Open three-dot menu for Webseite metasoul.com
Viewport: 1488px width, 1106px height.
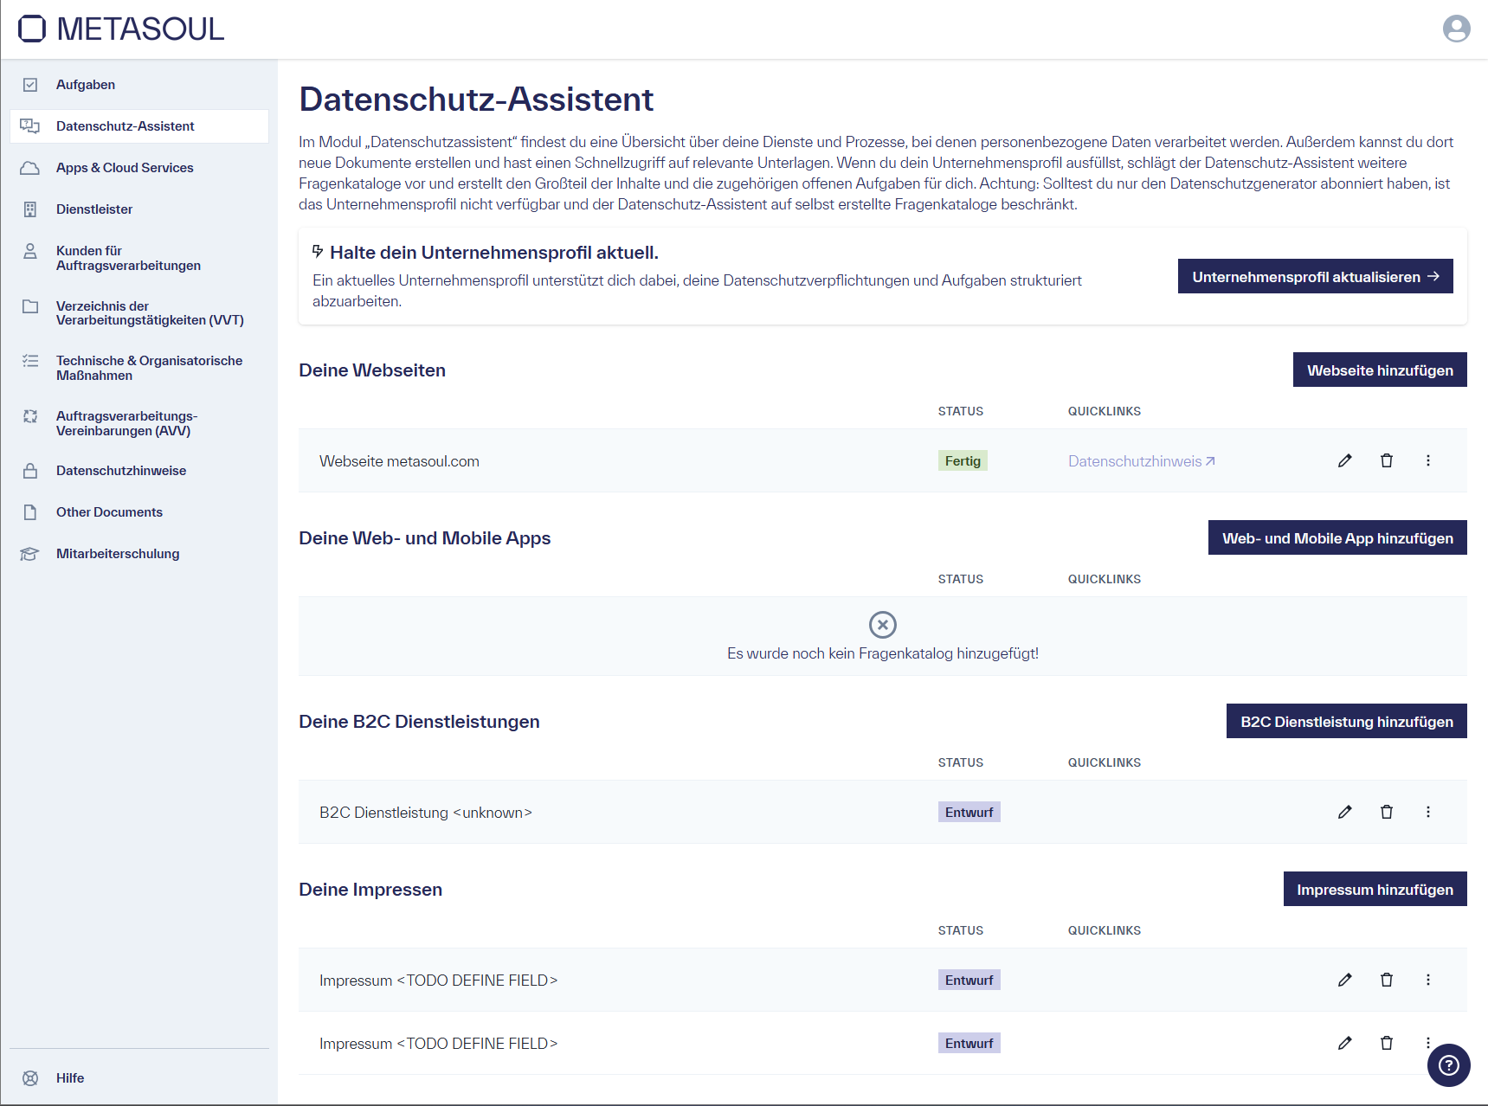pyautogui.click(x=1428, y=460)
